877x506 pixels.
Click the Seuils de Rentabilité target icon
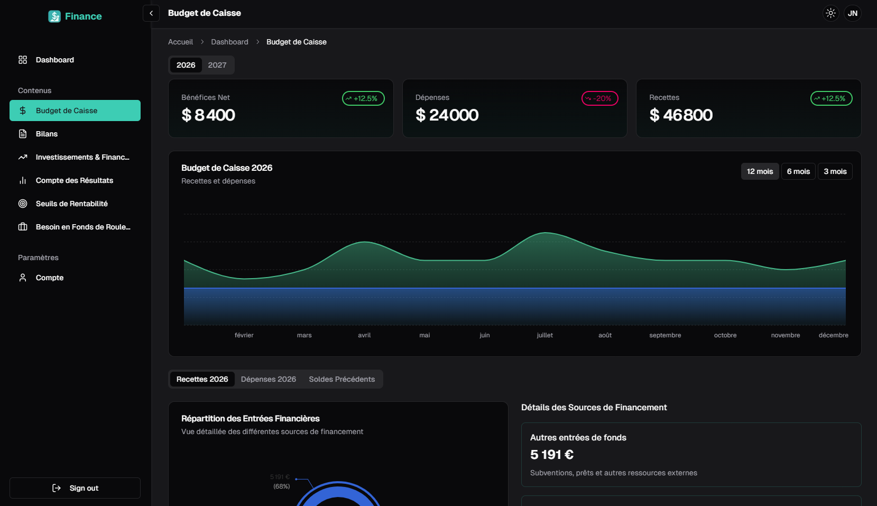[23, 204]
